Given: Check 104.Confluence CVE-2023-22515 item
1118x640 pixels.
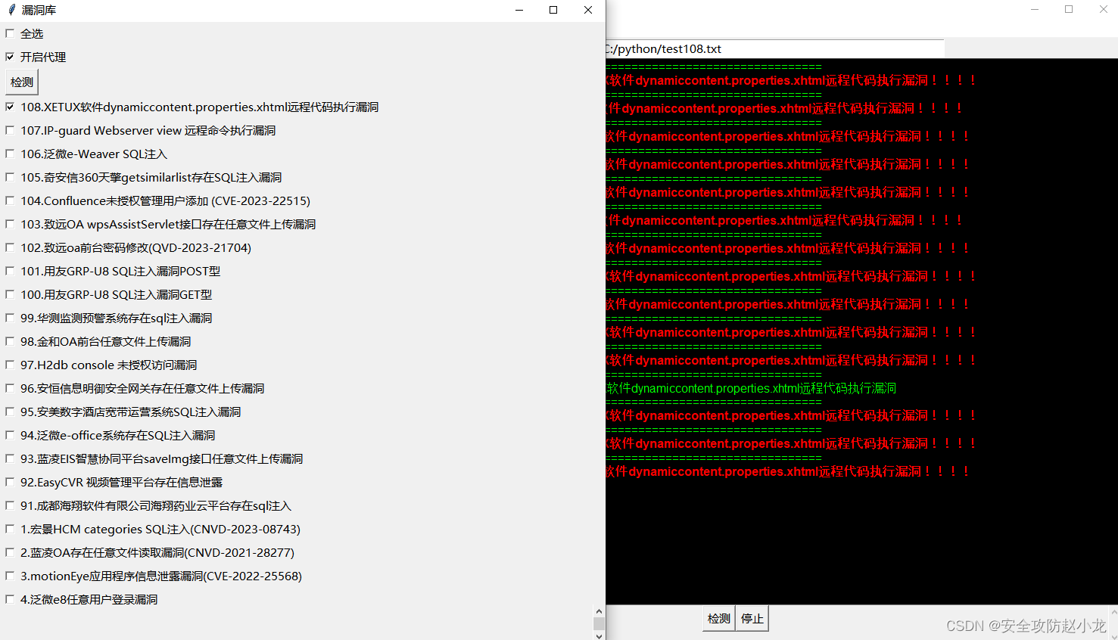Looking at the screenshot, I should 10,200.
